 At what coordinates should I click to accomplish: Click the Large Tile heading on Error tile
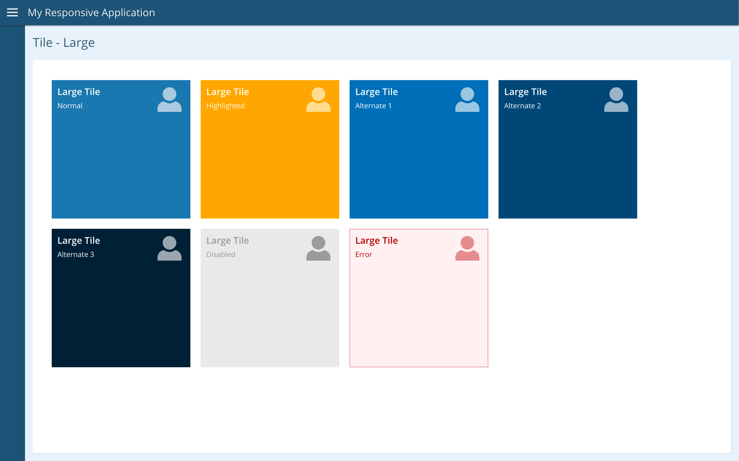point(376,241)
